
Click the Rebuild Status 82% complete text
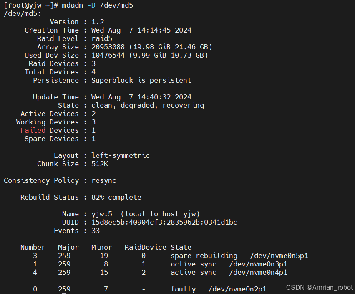116,198
